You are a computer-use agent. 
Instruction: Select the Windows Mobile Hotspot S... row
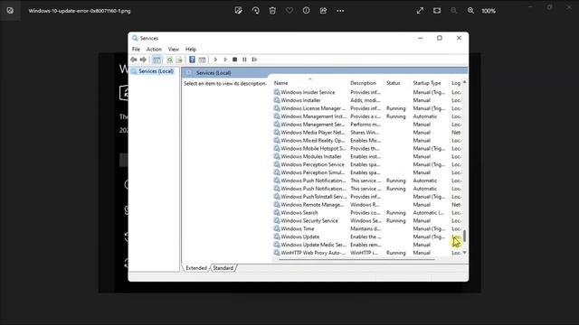pyautogui.click(x=367, y=148)
